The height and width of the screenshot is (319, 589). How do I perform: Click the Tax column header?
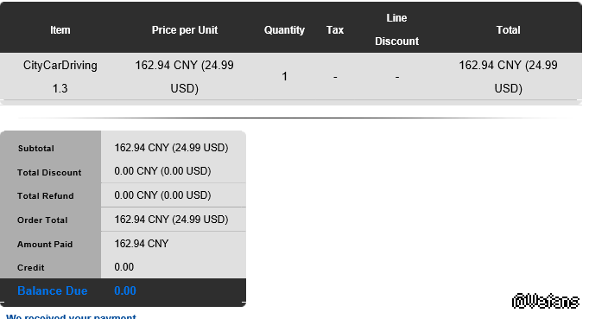click(335, 30)
